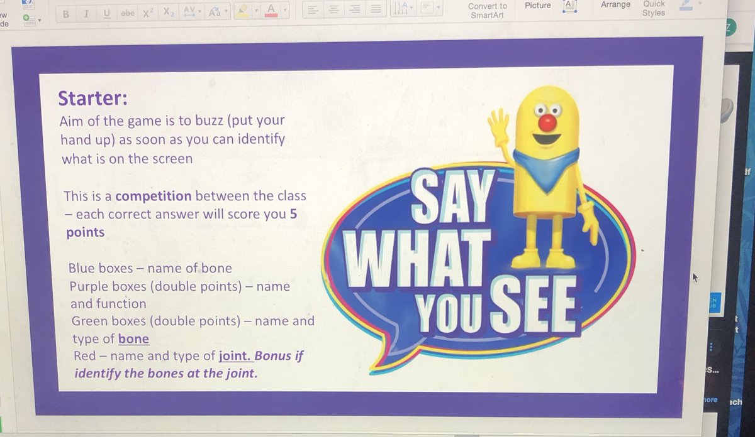Toggle underline formatting
The height and width of the screenshot is (437, 755).
click(106, 13)
